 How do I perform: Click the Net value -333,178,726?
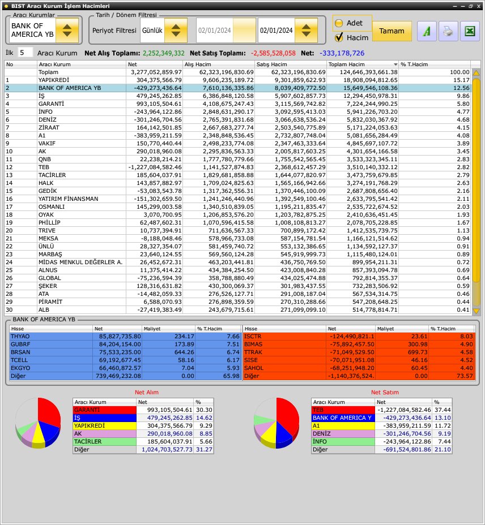342,53
